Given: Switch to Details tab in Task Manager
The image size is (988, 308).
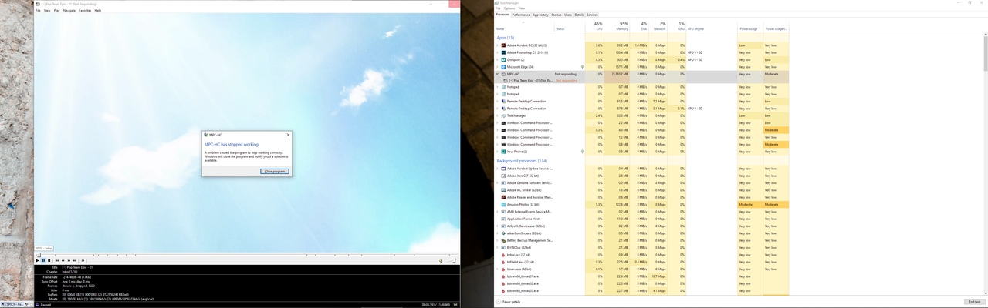Looking at the screenshot, I should click(579, 15).
